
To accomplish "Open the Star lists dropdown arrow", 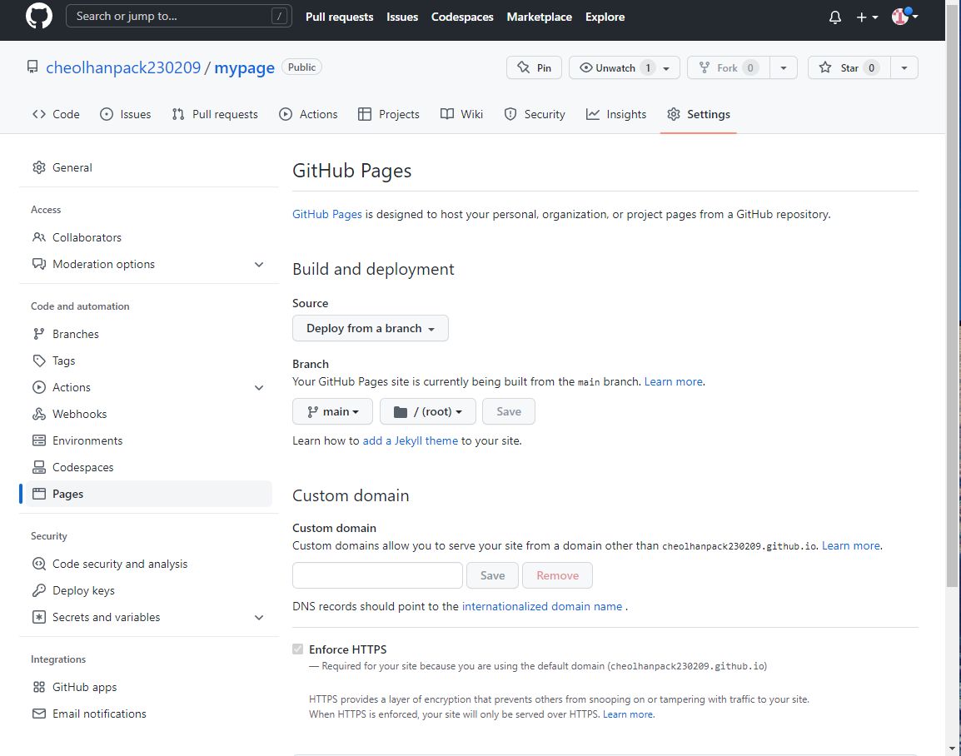I will pyautogui.click(x=904, y=67).
